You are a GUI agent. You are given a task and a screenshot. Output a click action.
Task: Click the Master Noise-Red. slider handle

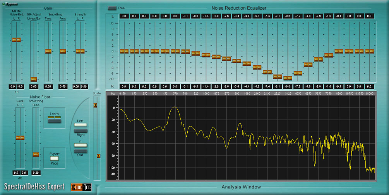pos(16,40)
